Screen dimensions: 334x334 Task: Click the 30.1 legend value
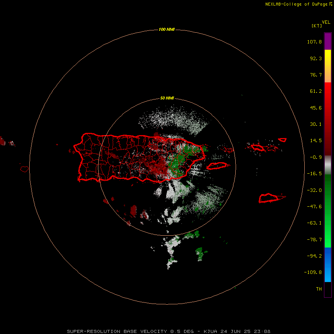(x=316, y=124)
